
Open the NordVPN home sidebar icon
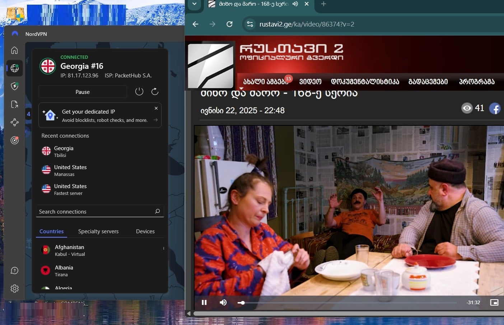[14, 50]
